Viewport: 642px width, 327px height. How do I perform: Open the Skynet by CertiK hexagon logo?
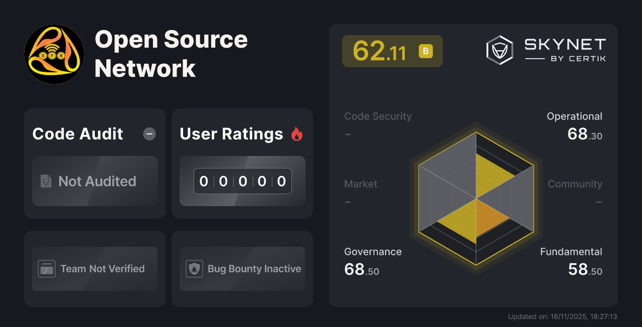click(499, 49)
